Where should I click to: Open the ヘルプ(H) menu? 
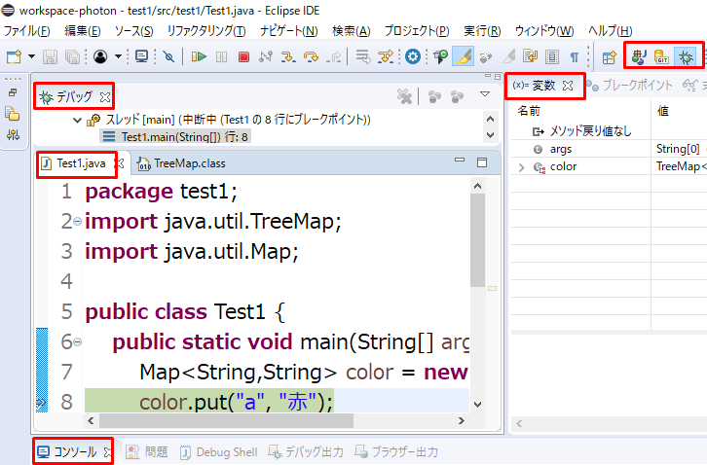click(x=610, y=30)
